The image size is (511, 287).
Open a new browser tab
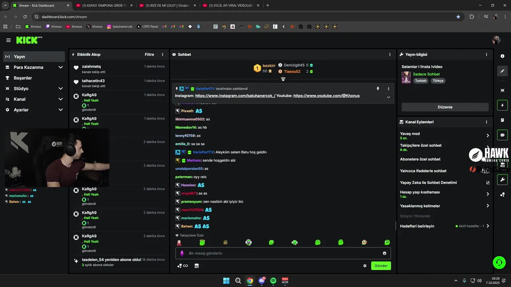pyautogui.click(x=267, y=6)
